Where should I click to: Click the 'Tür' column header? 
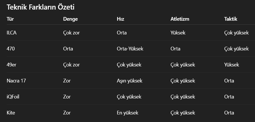point(10,19)
